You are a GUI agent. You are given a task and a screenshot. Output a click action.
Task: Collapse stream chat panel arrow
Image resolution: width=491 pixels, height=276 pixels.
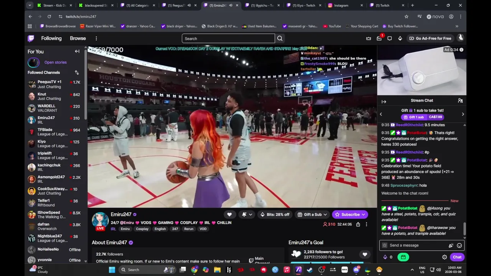[384, 102]
